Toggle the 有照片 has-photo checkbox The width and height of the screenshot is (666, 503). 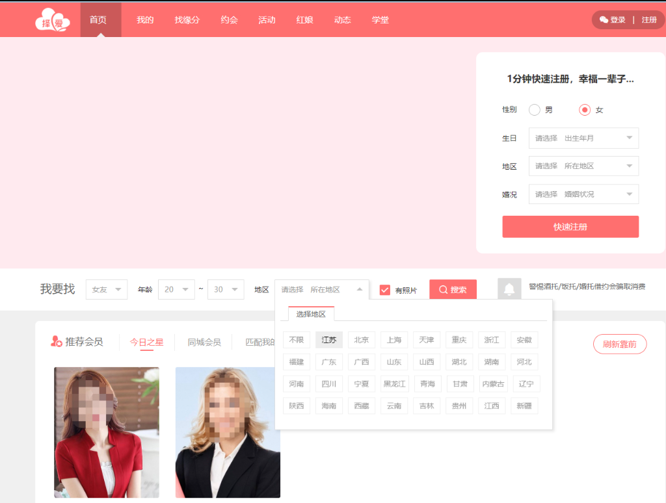tap(385, 290)
